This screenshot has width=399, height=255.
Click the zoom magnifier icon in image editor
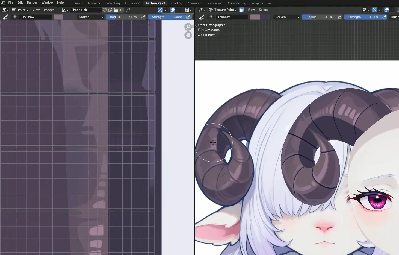(188, 27)
